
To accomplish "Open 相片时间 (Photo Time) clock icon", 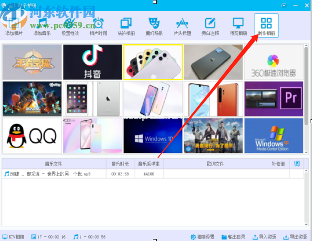I will (x=98, y=26).
